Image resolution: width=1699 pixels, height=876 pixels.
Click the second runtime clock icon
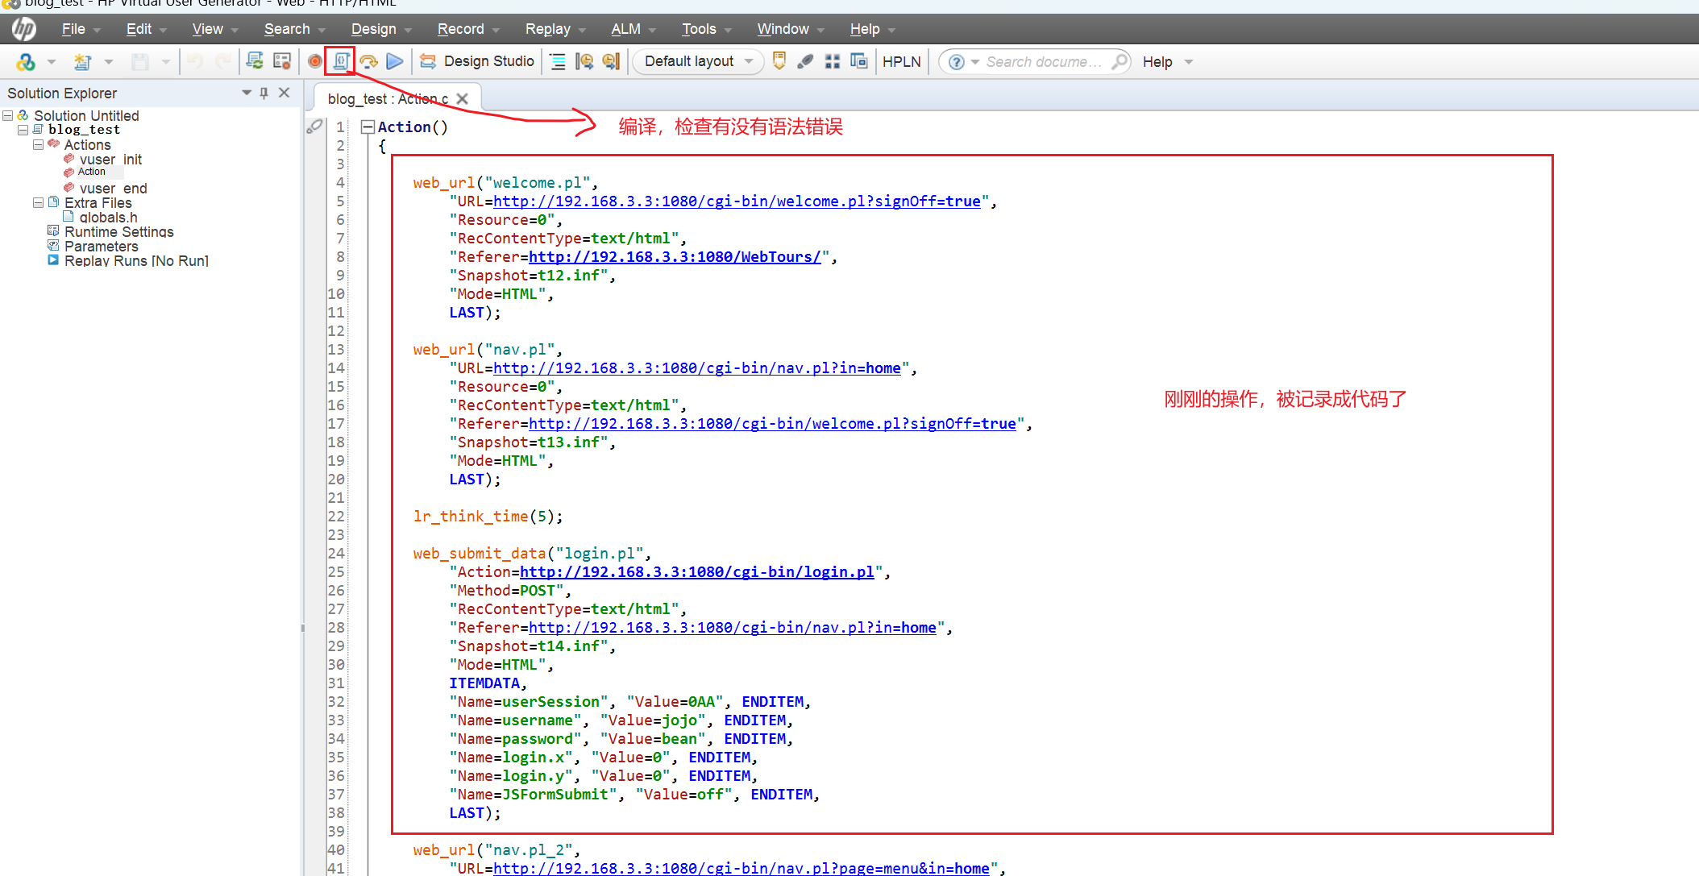pyautogui.click(x=612, y=61)
